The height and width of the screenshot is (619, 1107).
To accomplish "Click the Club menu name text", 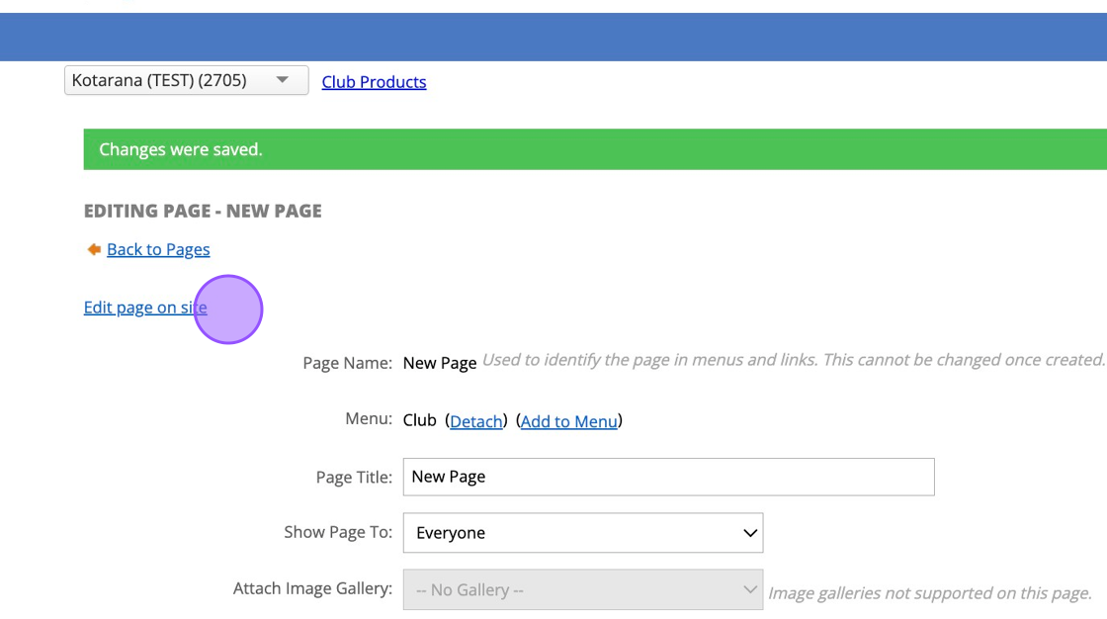I will 419,420.
